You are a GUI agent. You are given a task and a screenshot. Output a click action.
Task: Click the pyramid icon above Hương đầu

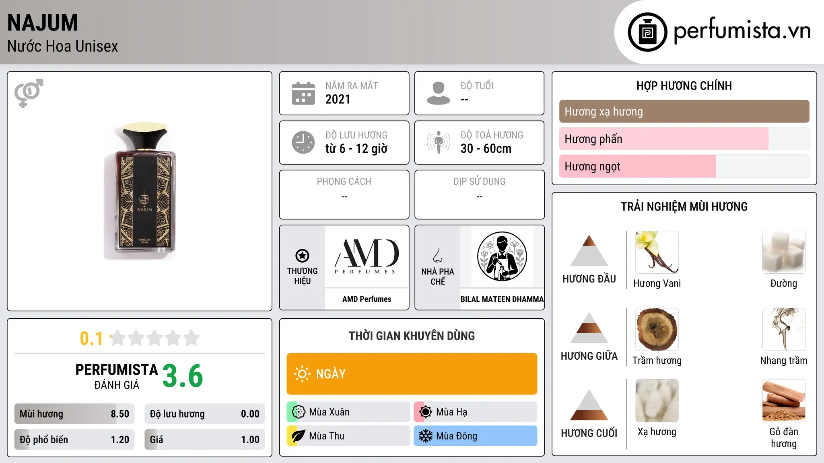coord(589,250)
